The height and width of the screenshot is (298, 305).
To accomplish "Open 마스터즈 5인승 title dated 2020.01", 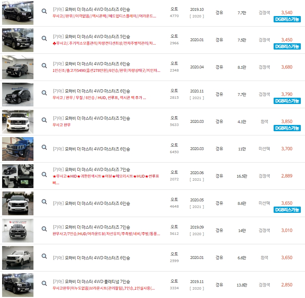I will (92, 37).
